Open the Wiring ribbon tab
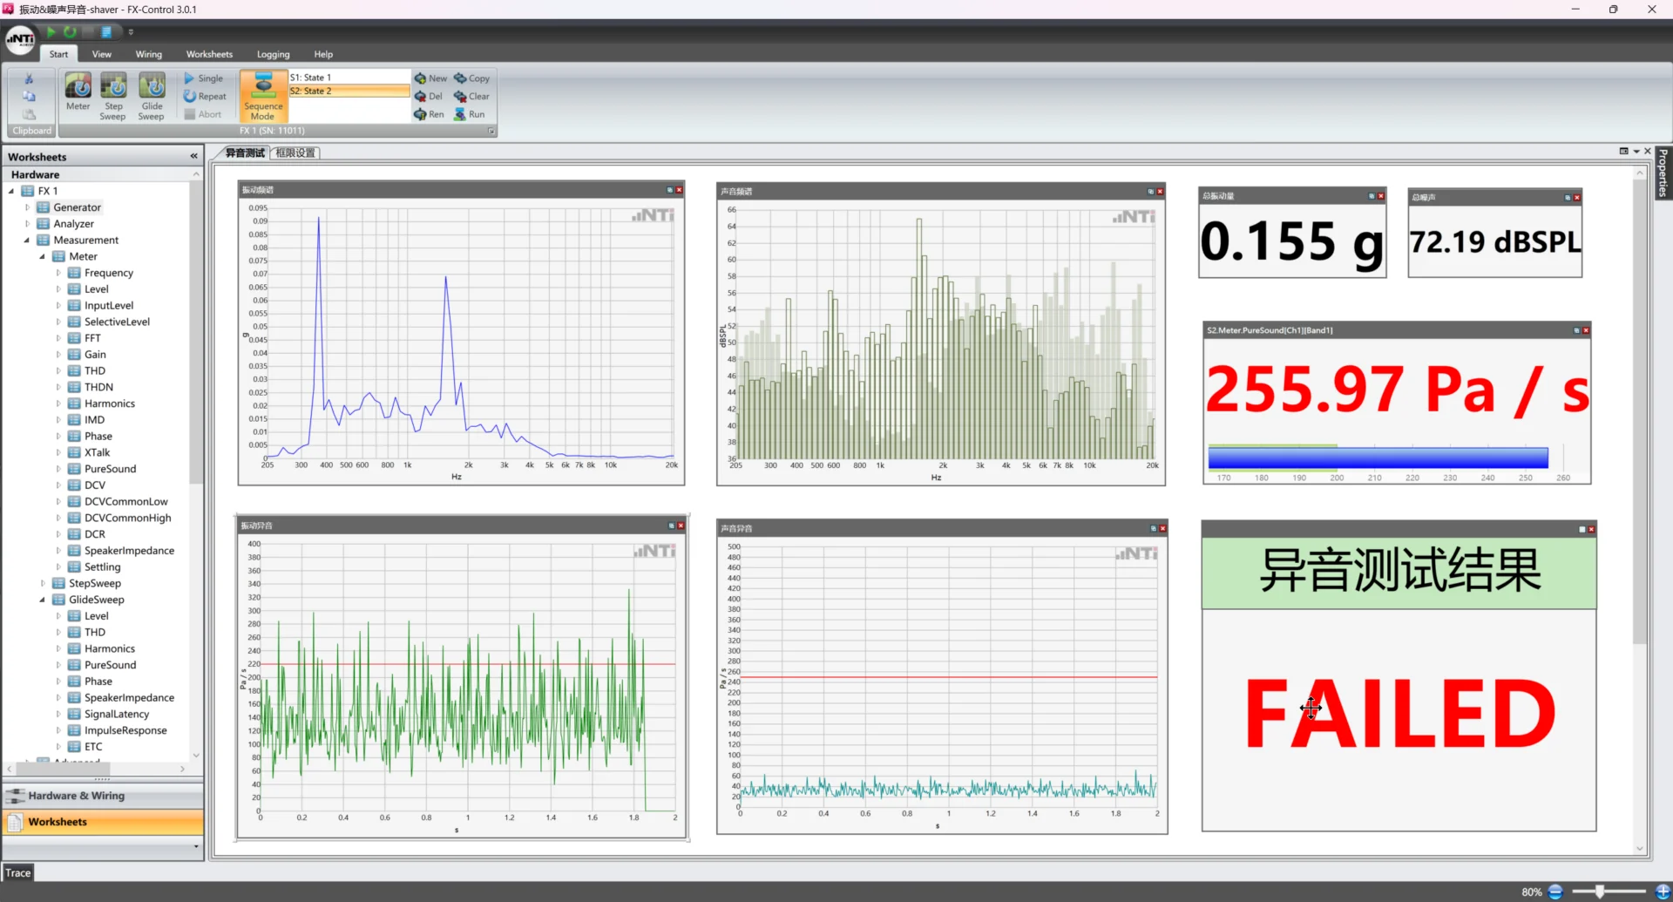 tap(148, 54)
